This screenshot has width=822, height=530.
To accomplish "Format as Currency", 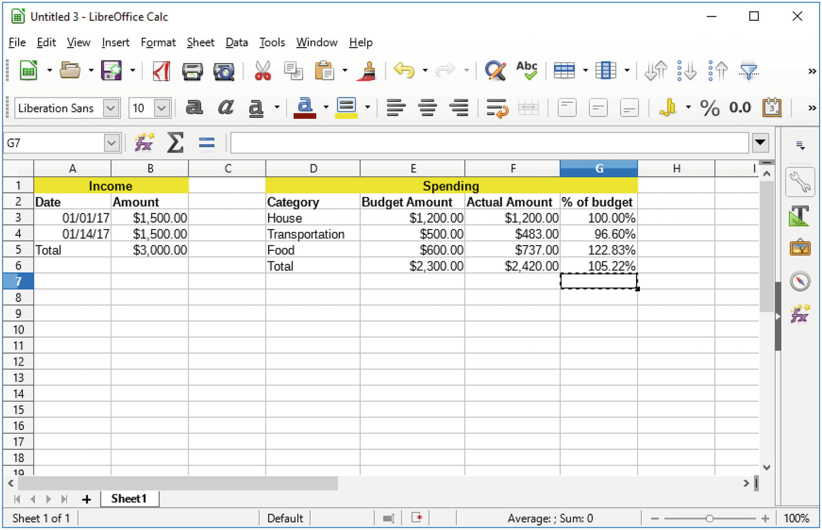I will click(667, 108).
